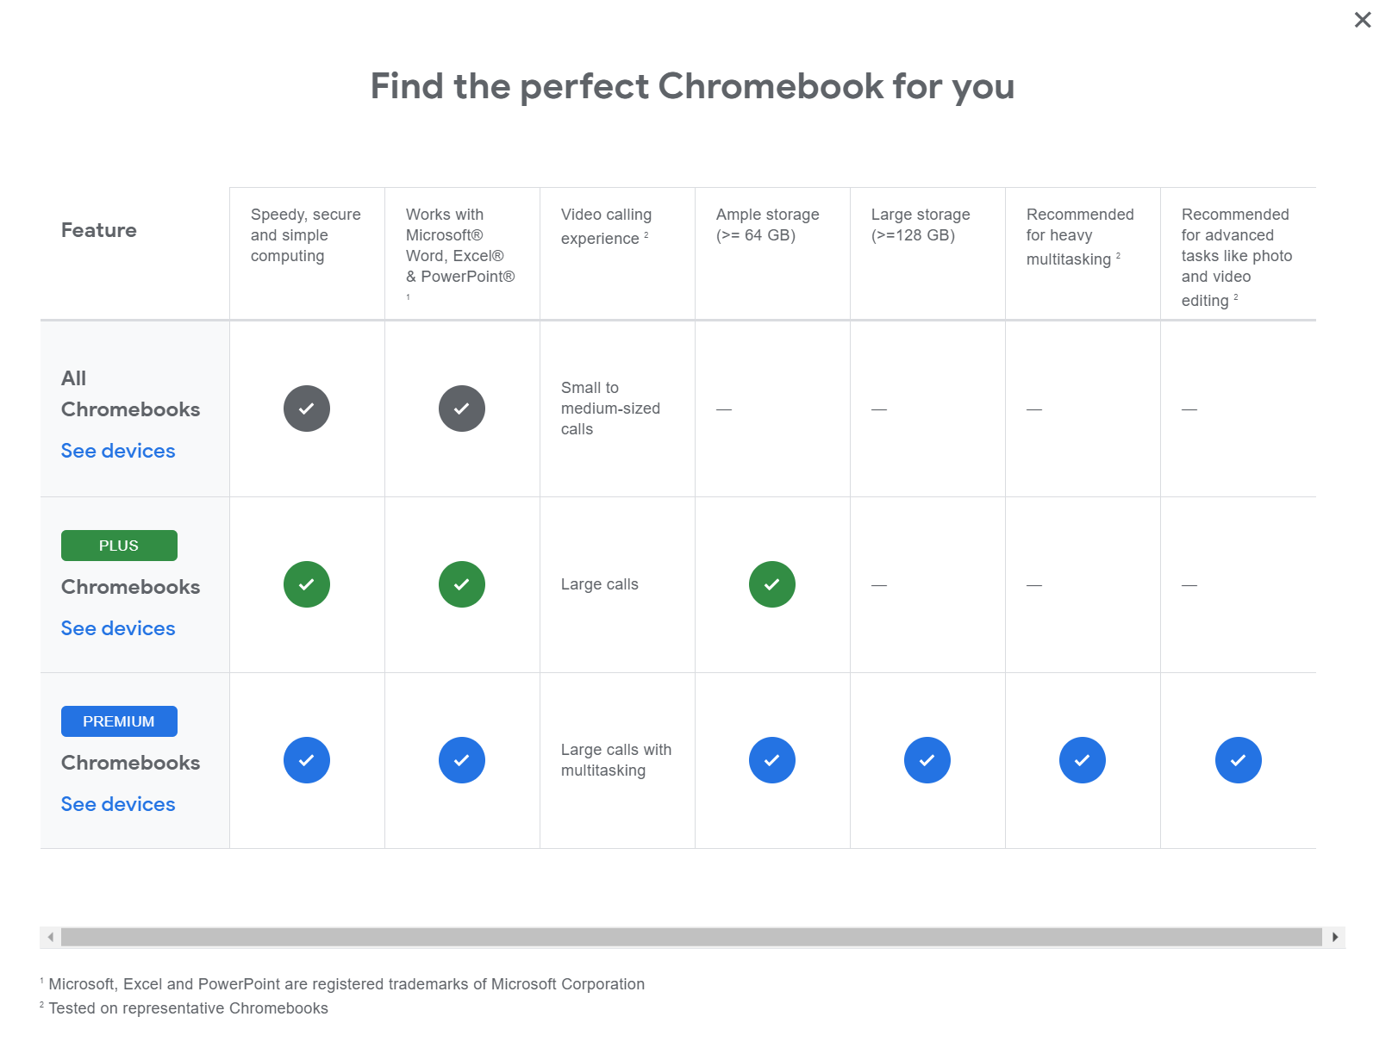Click the Ample storage checkmark for Premium Chromebooks
The width and height of the screenshot is (1392, 1048).
772,760
